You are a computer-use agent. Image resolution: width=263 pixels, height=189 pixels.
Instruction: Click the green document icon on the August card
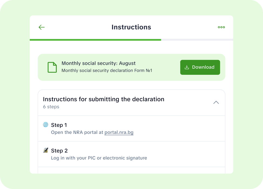pos(52,67)
